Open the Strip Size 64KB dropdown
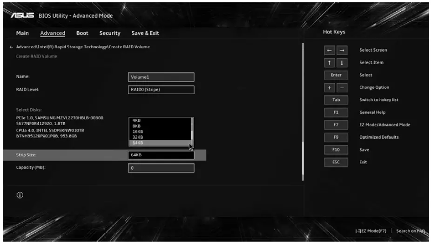431x243 pixels. [x=161, y=155]
